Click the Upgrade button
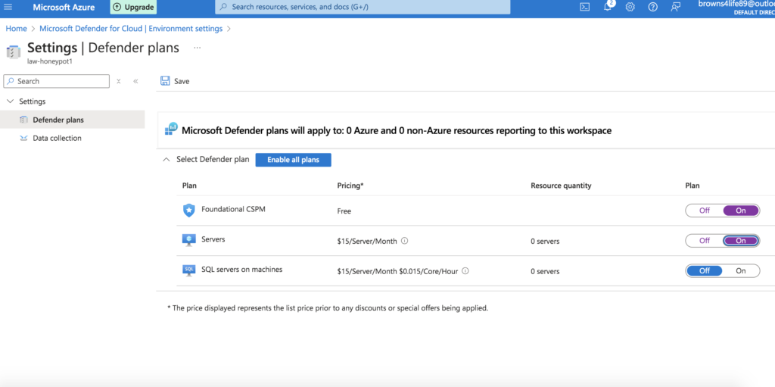775x387 pixels. [x=132, y=7]
